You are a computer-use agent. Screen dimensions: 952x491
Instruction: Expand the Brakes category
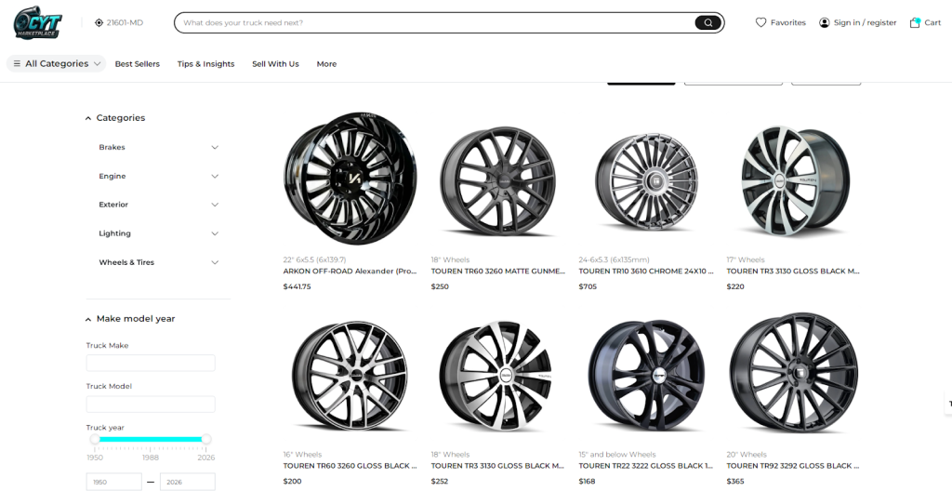point(215,147)
